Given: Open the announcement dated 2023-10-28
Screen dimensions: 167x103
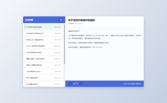Looking at the screenshot, I should click(43, 27).
